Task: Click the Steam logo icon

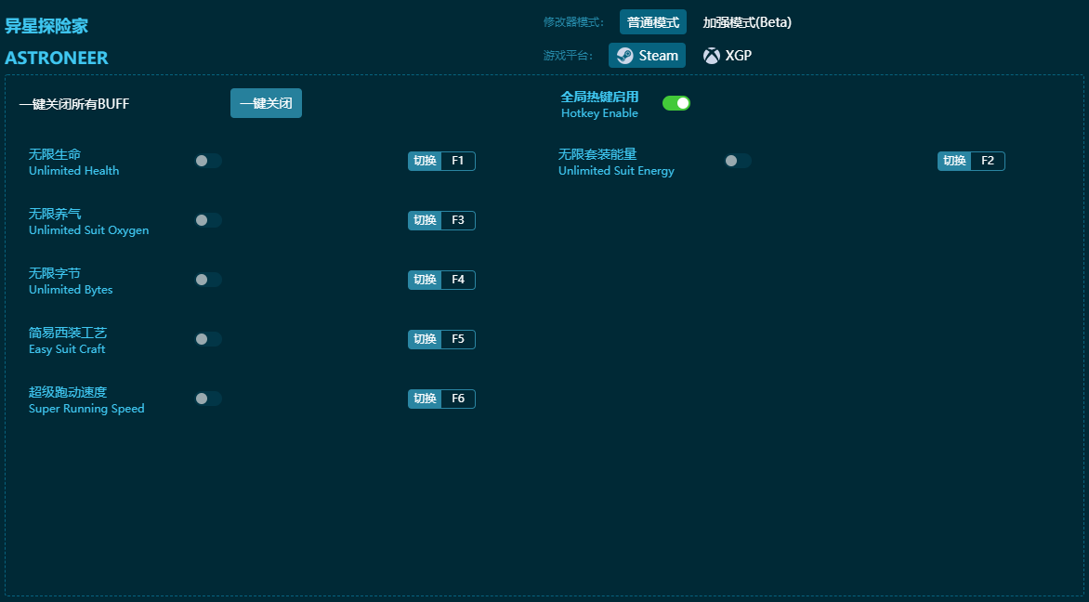Action: pyautogui.click(x=624, y=56)
